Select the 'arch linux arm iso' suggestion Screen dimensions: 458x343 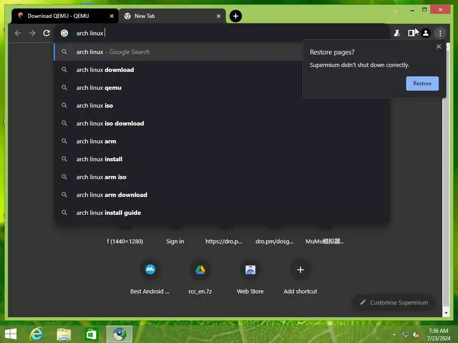point(221,177)
